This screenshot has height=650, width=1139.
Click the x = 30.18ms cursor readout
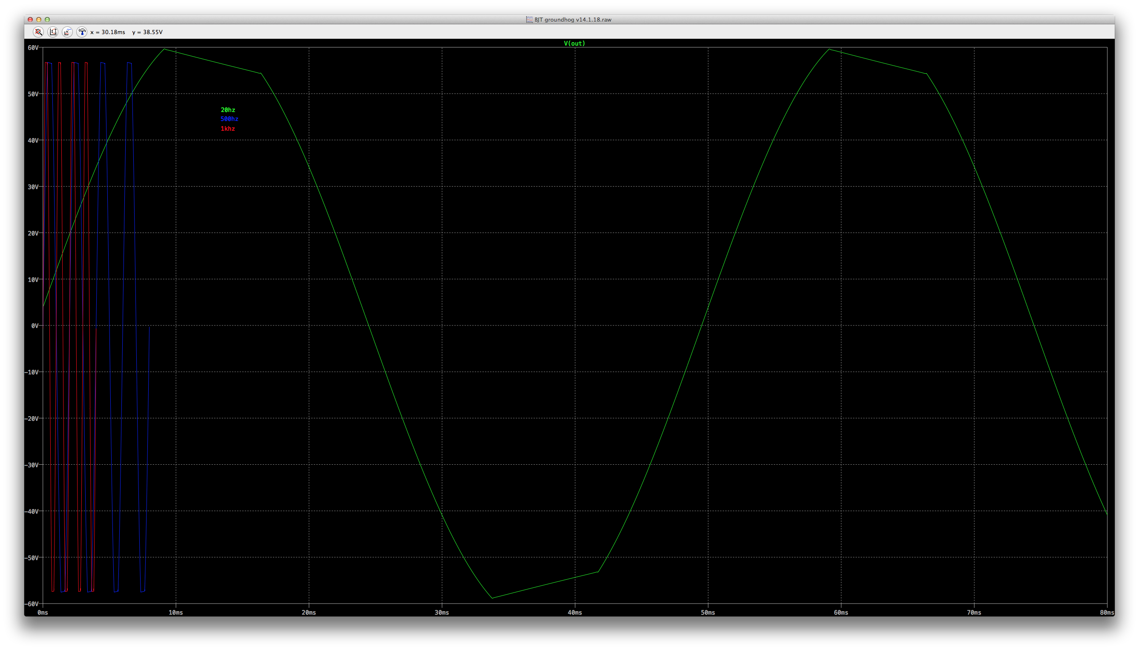click(x=108, y=32)
